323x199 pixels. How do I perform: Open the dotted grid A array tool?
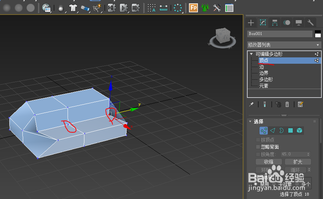tap(151, 8)
